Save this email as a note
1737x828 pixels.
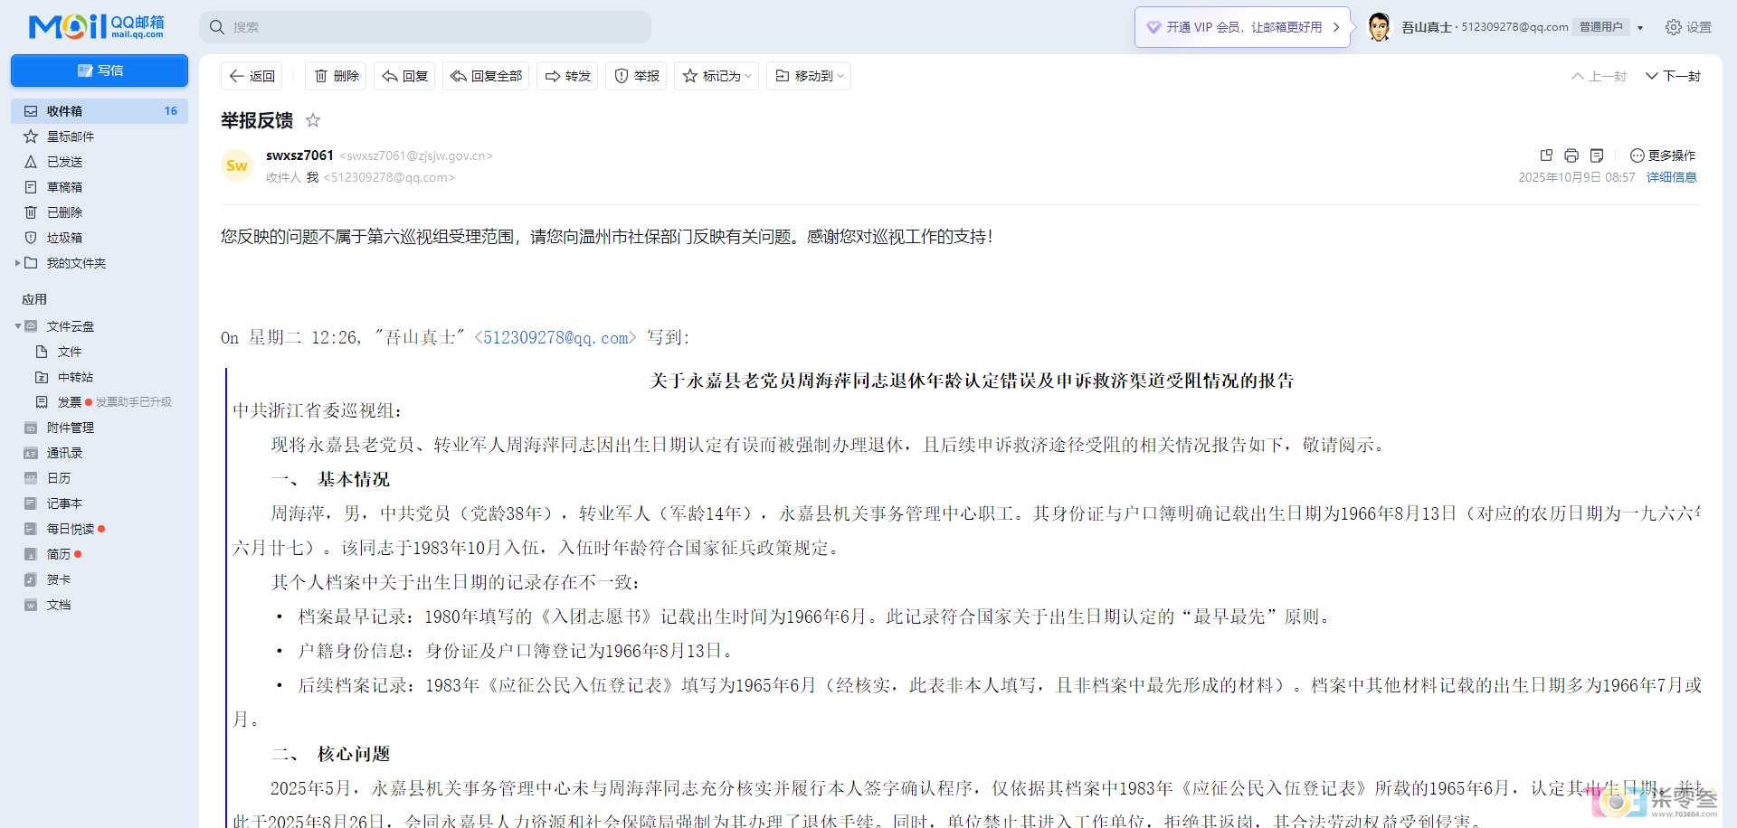(1596, 155)
